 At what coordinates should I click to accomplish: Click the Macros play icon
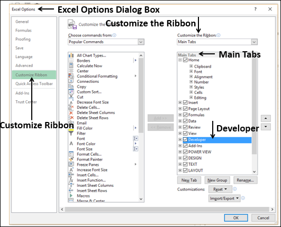tap(71, 196)
